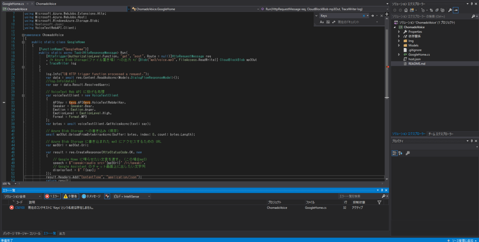Close the Find box
Screen dimensions: 479x242
[x=382, y=15]
